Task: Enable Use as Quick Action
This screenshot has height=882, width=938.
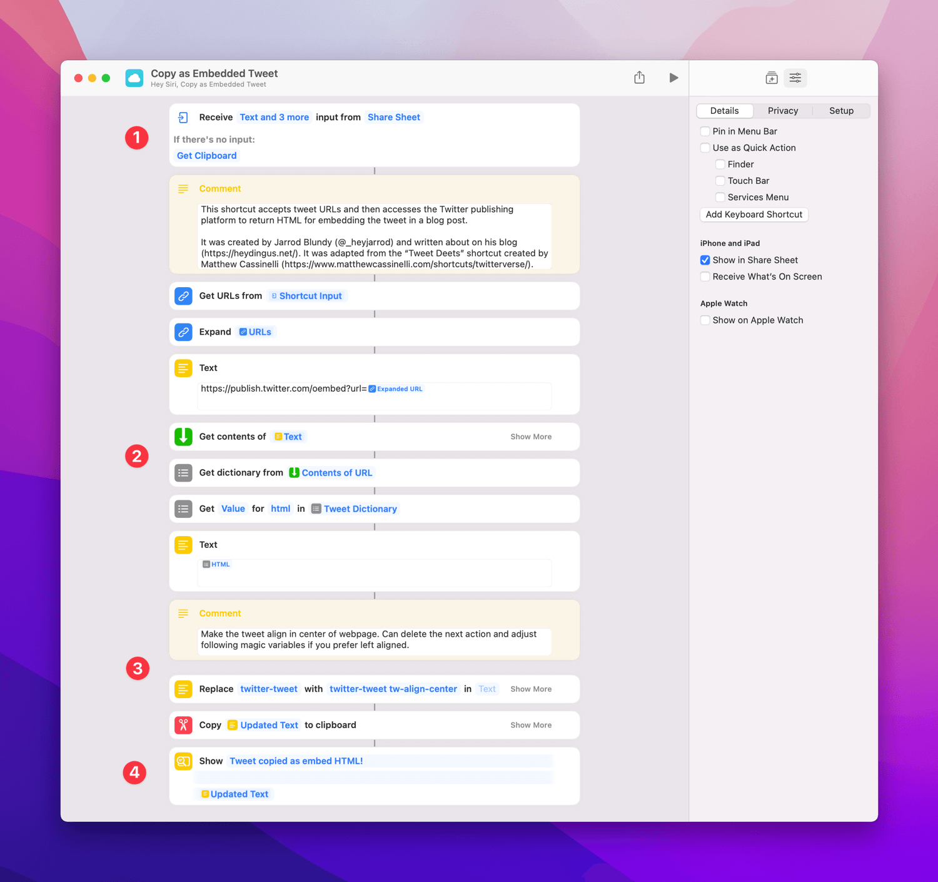Action: coord(705,148)
